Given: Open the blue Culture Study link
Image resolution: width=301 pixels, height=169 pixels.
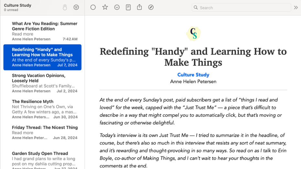Looking at the screenshot, I should coord(193,75).
